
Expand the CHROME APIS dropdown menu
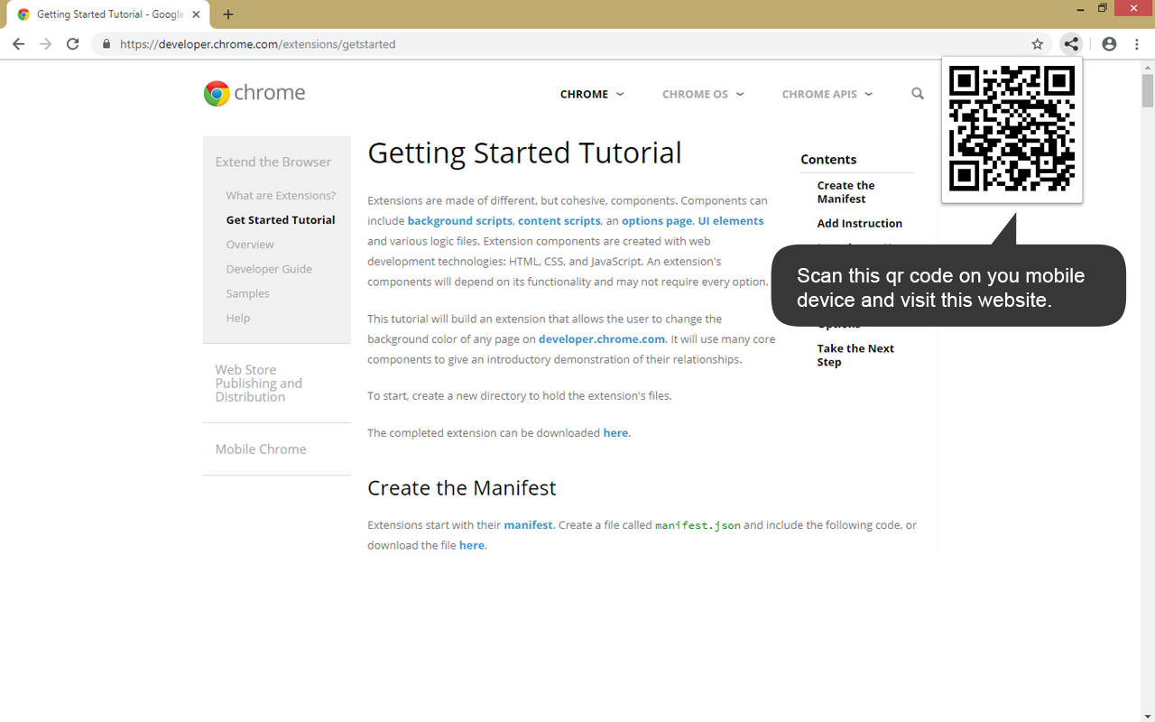(827, 94)
